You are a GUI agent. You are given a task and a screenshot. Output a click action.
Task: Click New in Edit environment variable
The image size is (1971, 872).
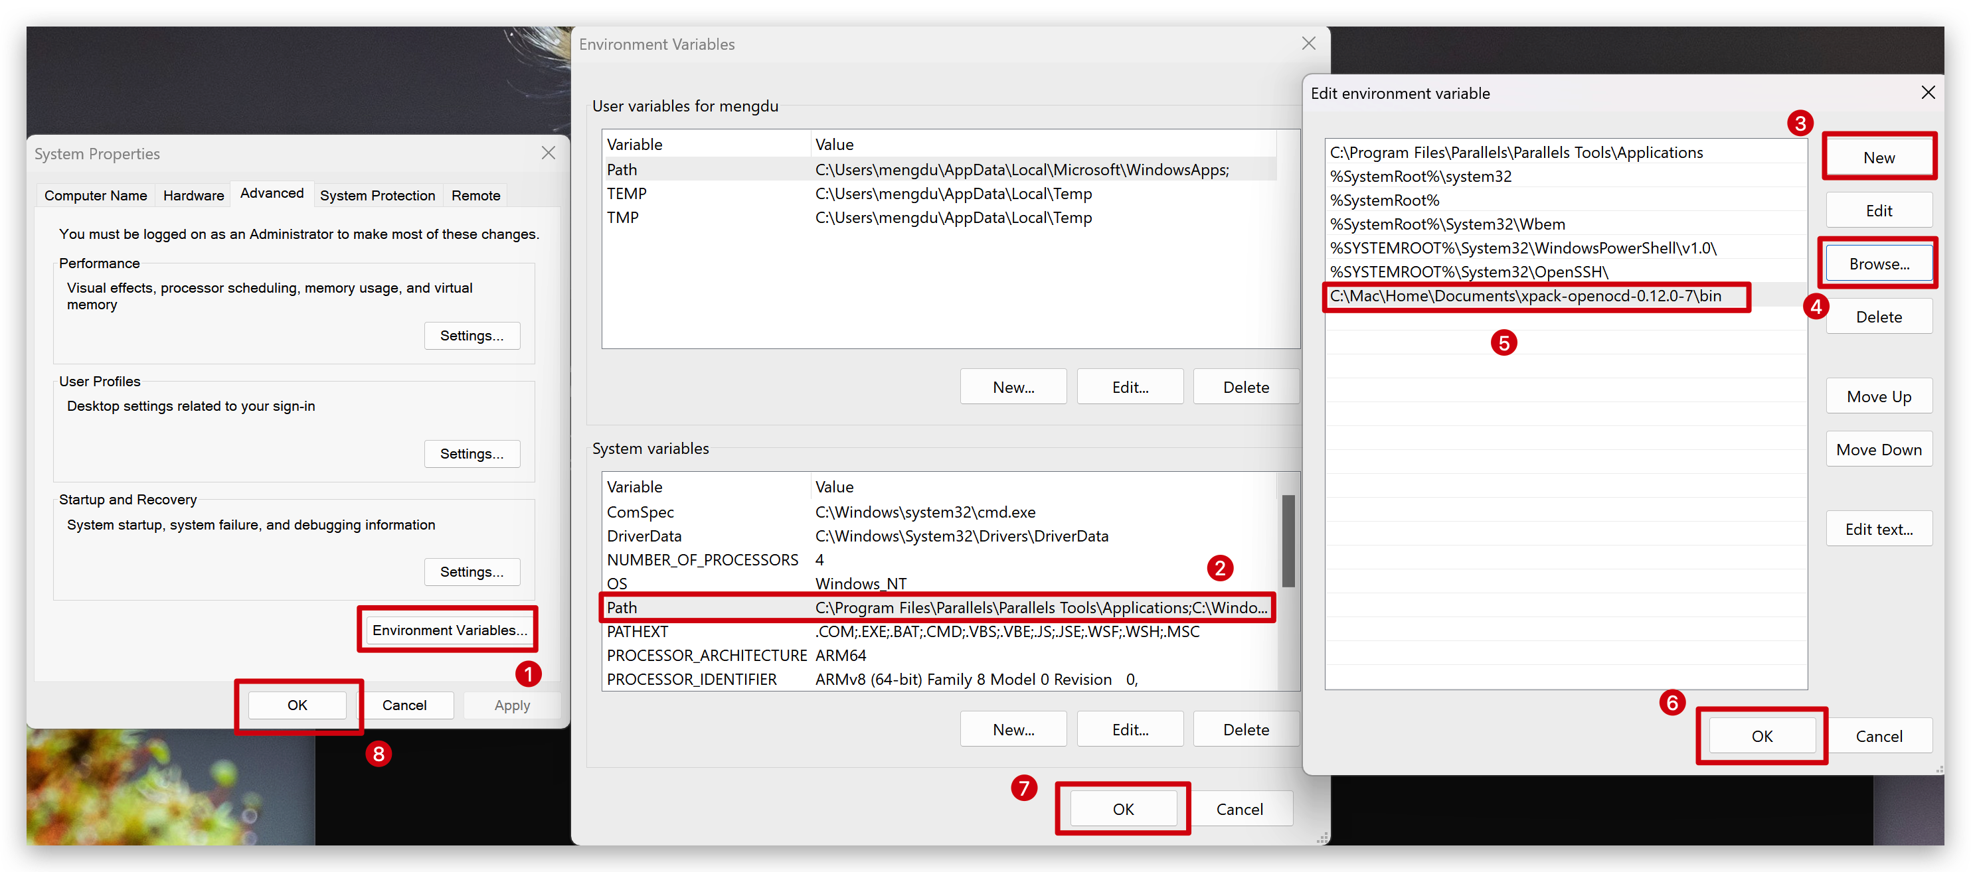tap(1879, 157)
